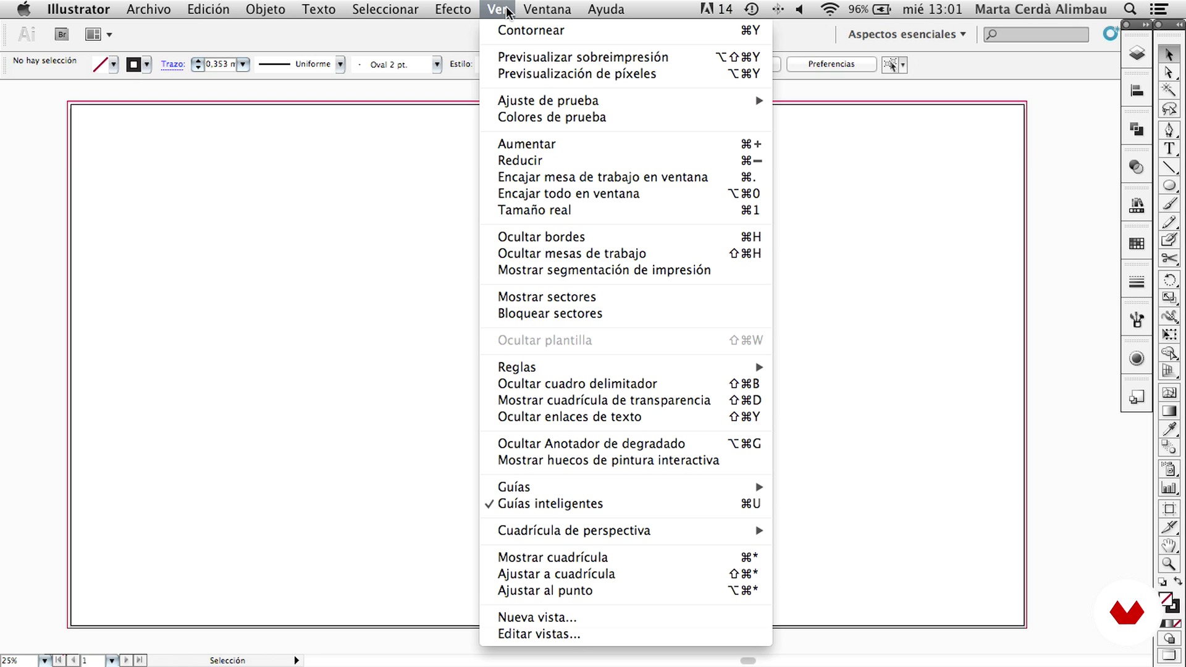Choose Tamaño real menu item

pyautogui.click(x=626, y=210)
